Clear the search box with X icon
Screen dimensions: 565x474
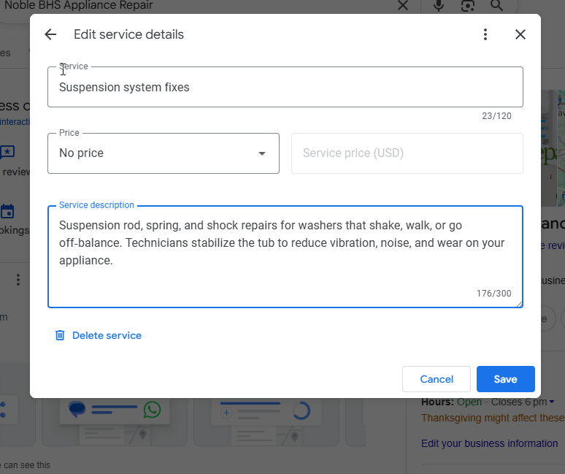[x=403, y=6]
